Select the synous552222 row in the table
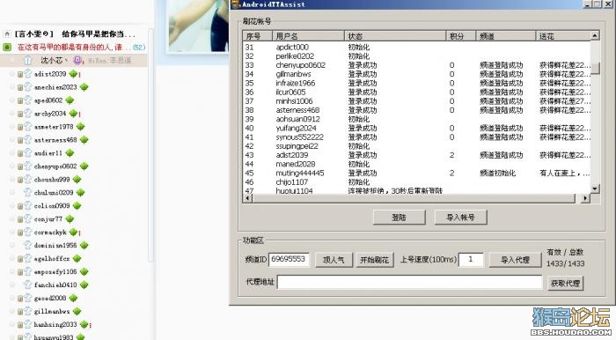 pyautogui.click(x=416, y=137)
